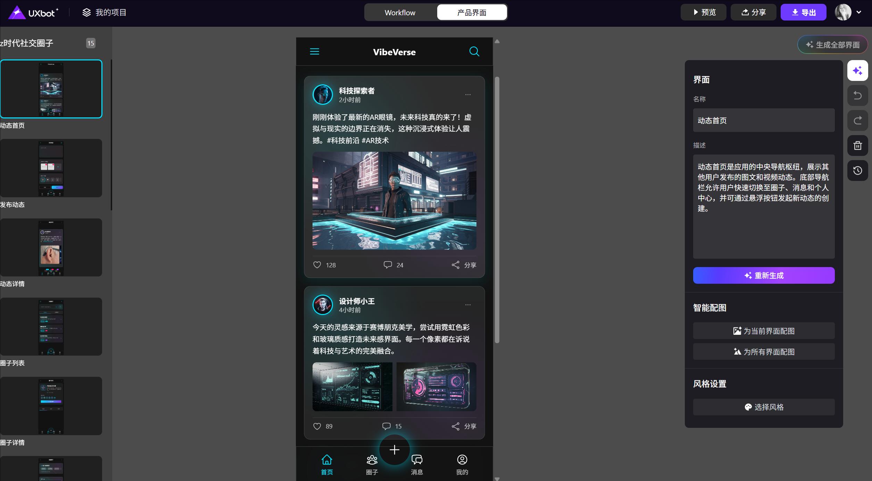Share the 科技探索者 post
872x481 pixels.
tap(464, 265)
